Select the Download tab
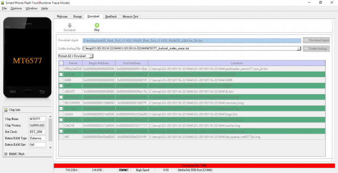Viewport: 338px width, 173px height. (x=93, y=16)
